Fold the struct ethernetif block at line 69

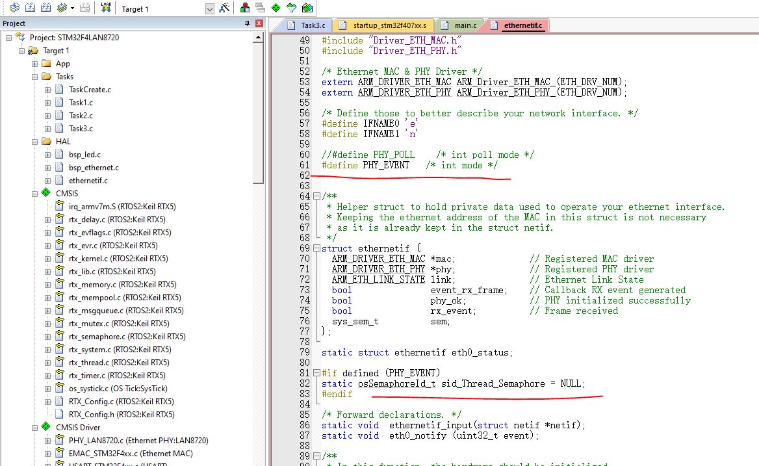(316, 248)
